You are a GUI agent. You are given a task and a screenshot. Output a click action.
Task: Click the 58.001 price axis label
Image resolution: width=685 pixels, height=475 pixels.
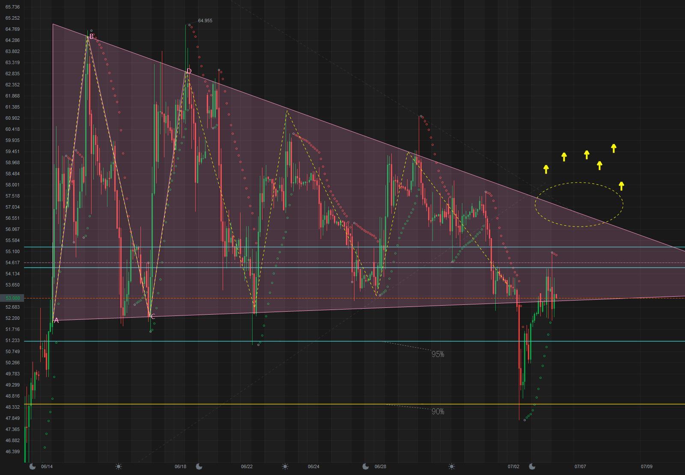(12, 185)
